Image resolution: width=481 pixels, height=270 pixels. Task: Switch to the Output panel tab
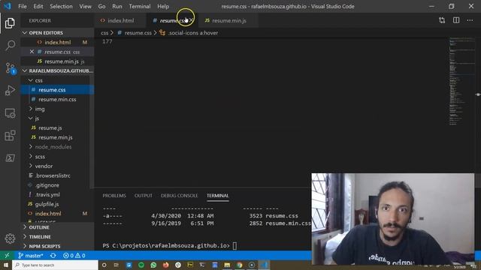[x=144, y=196]
